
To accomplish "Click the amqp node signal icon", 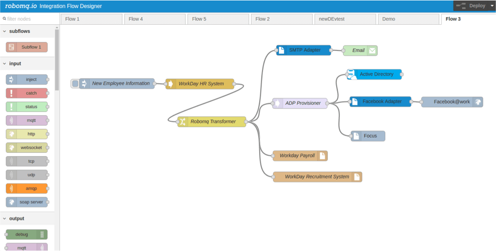I will 11,189.
